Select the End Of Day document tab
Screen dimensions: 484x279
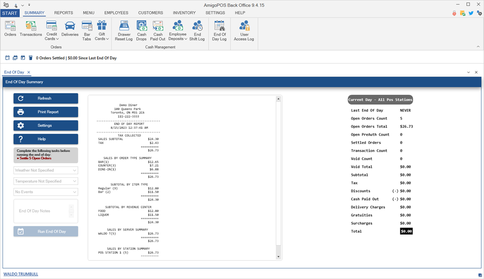(x=14, y=72)
